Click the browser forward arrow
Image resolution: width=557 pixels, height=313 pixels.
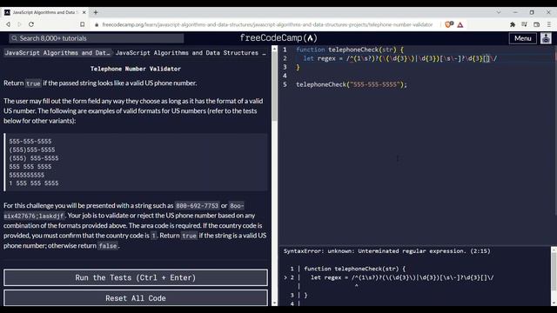pyautogui.click(x=19, y=24)
